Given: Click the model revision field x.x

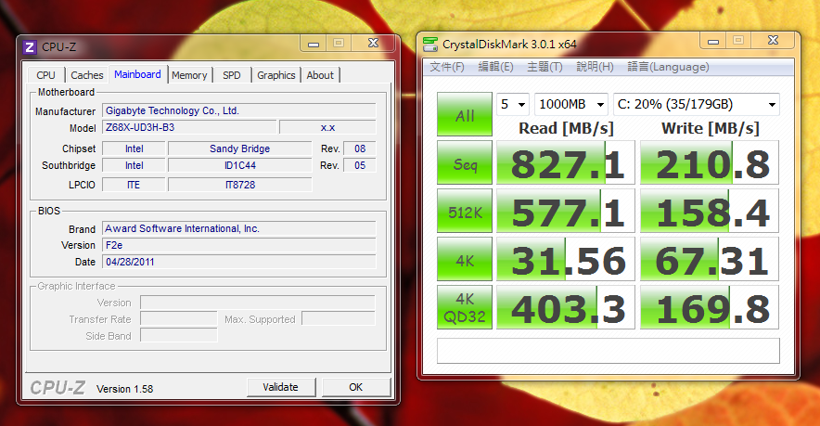Looking at the screenshot, I should (x=327, y=128).
